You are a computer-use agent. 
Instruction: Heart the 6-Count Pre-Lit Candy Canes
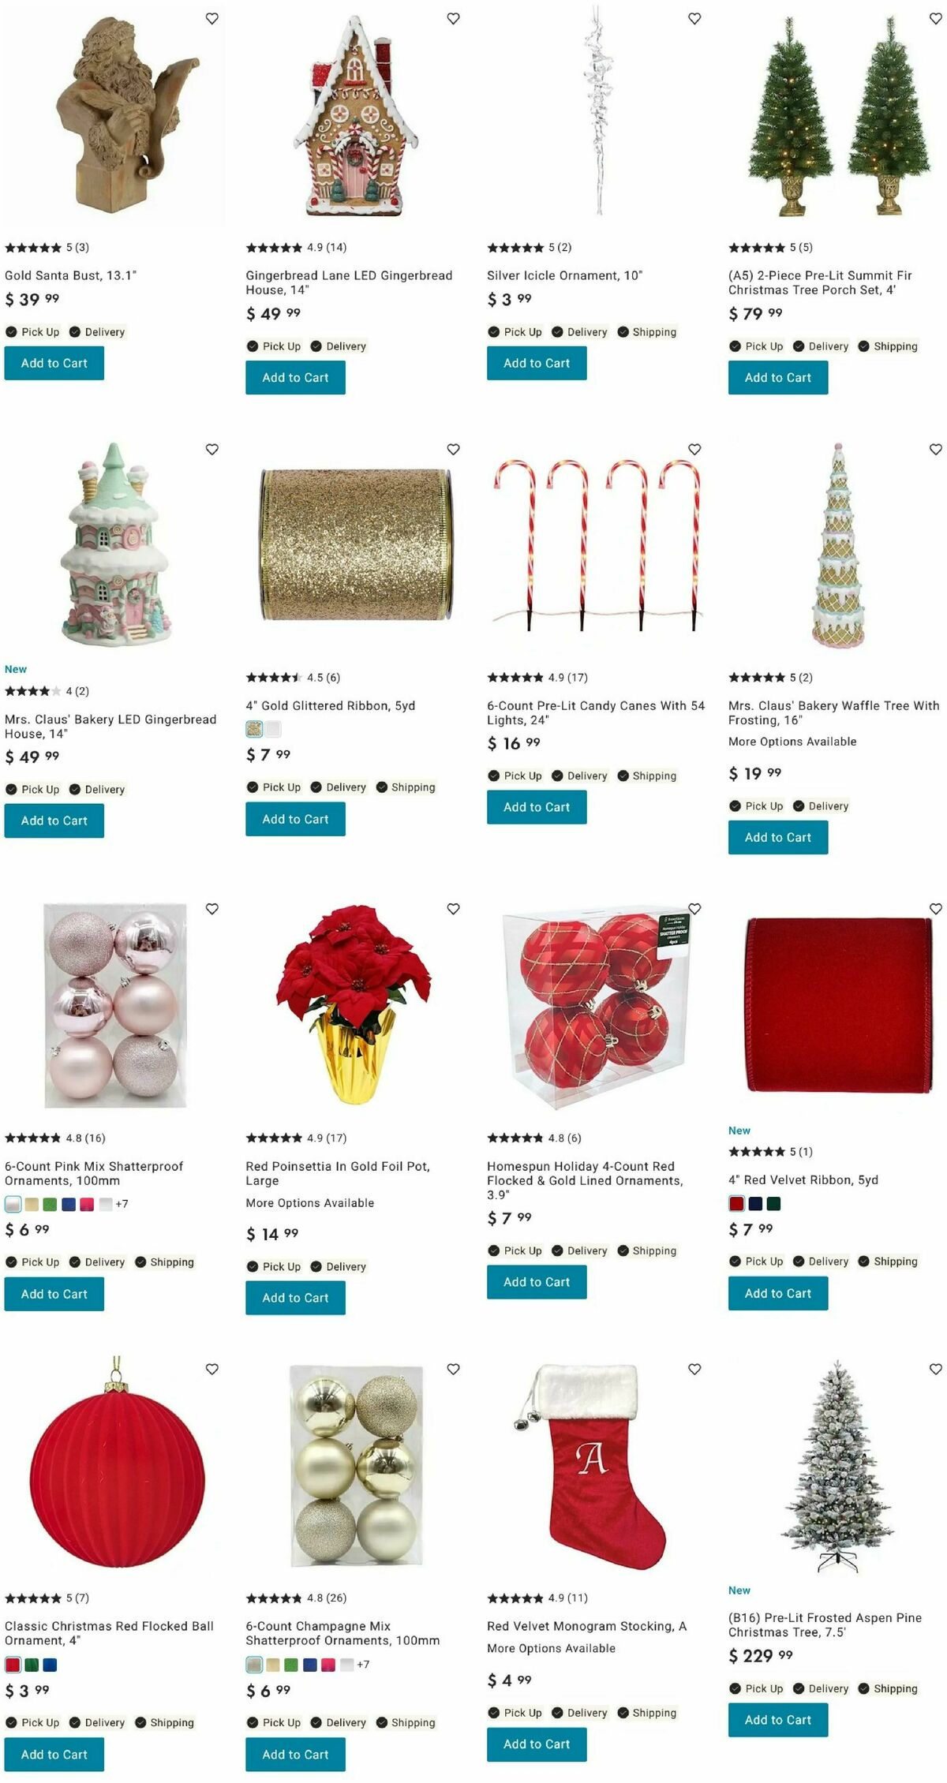[x=694, y=449]
